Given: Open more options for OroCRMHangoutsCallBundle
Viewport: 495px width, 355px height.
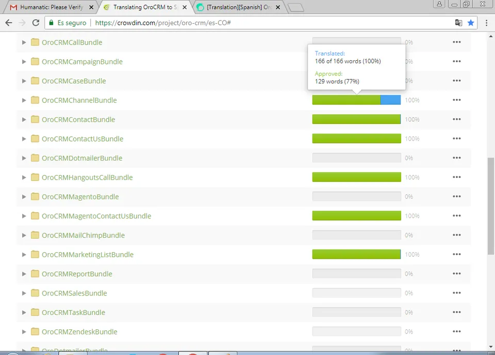Looking at the screenshot, I should coord(456,177).
